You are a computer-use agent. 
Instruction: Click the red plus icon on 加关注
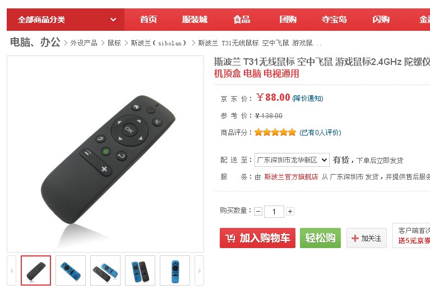[355, 238]
